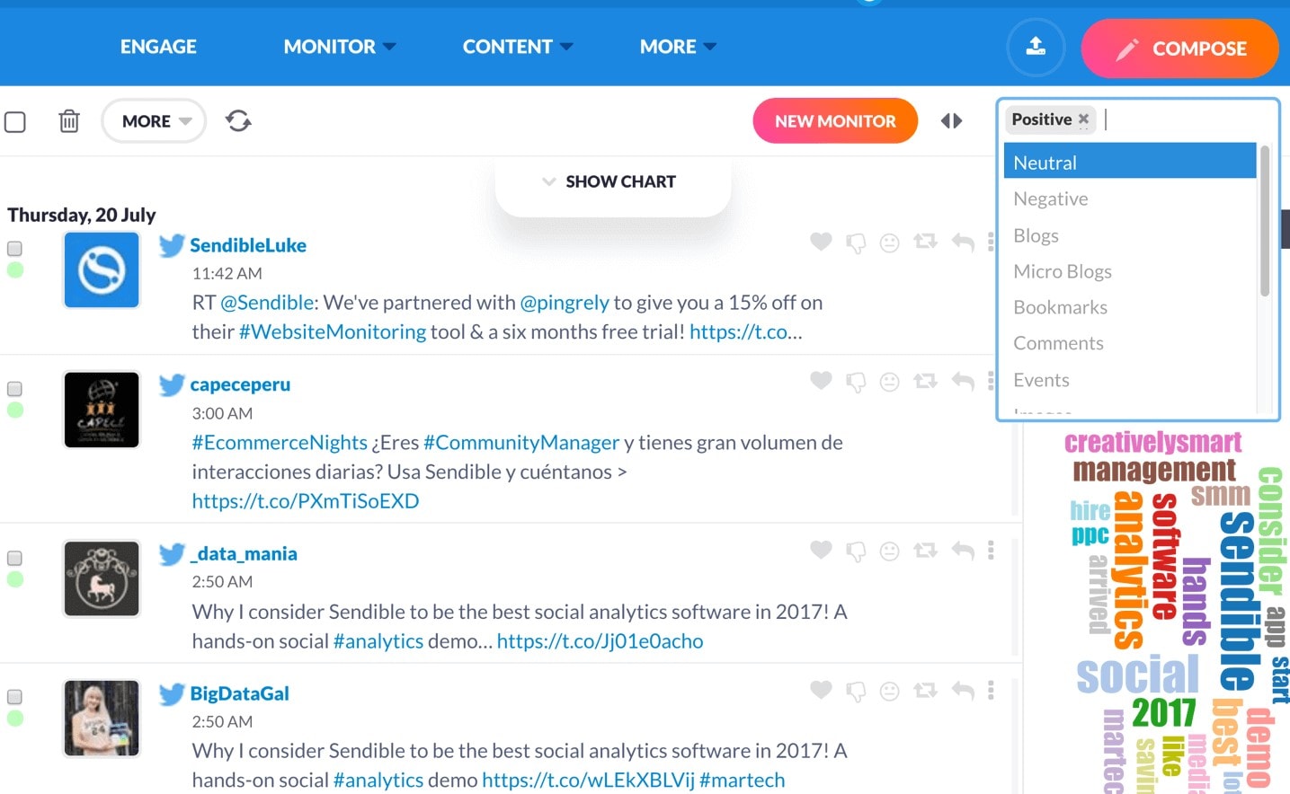Open https://t.co/PXmTiSoEXD link
The width and height of the screenshot is (1290, 794).
306,501
